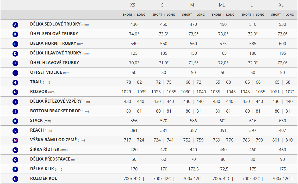Click head tube length value 165
298x184 pixels.
[x=223, y=53]
